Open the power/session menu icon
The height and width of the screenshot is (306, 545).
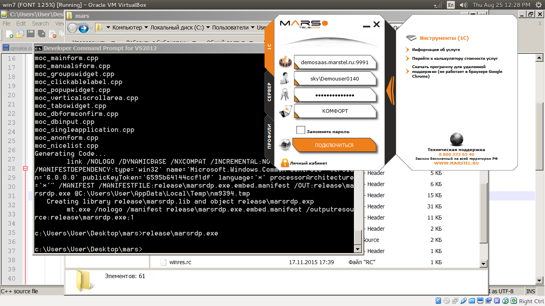[538, 5]
